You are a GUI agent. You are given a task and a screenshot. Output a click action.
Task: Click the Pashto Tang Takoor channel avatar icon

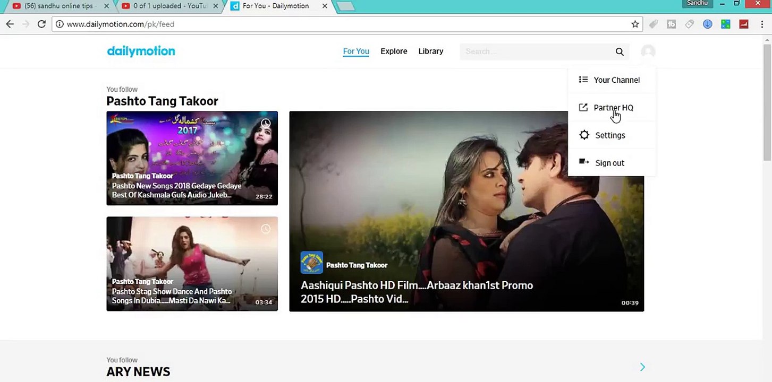tap(312, 263)
